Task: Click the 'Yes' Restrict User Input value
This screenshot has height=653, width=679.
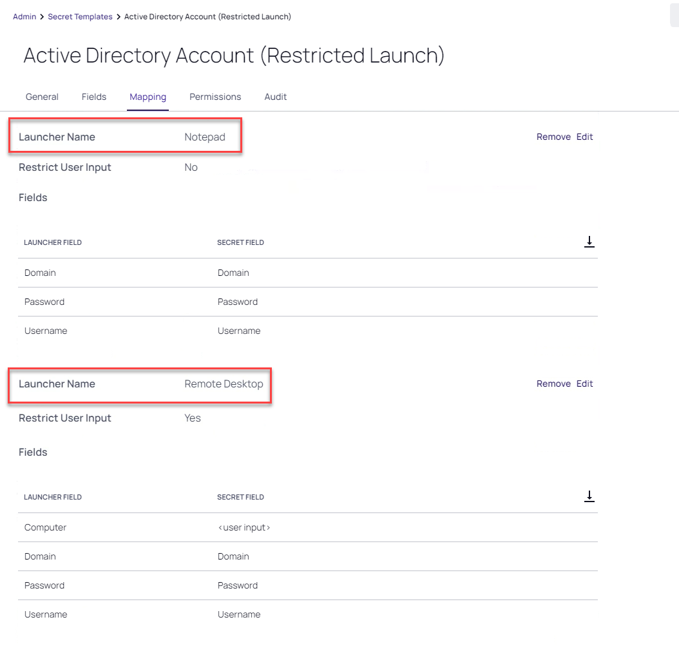Action: pyautogui.click(x=193, y=418)
